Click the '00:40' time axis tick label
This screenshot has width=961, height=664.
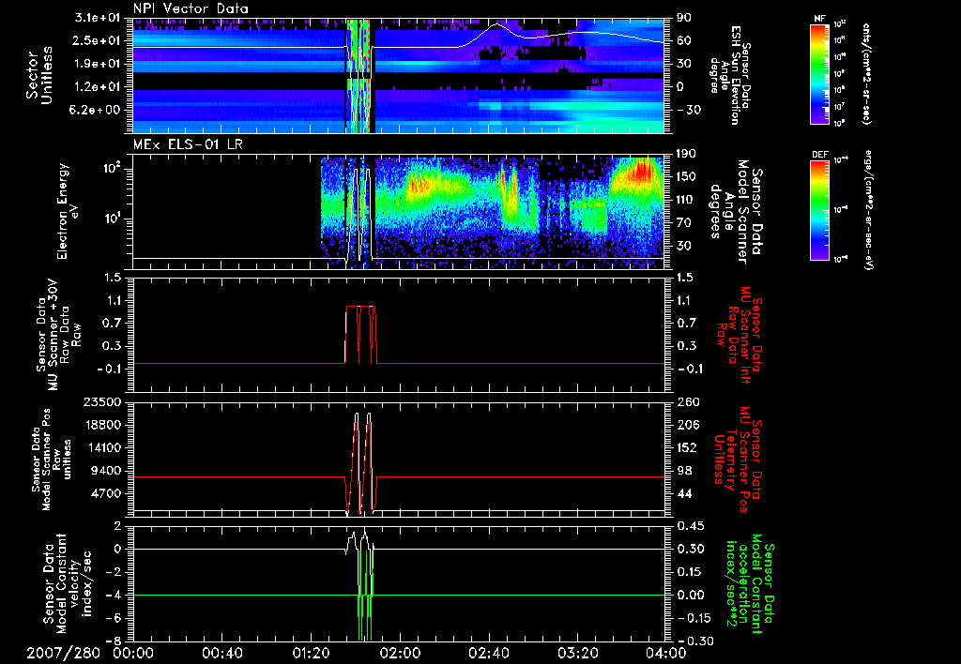pos(221,653)
